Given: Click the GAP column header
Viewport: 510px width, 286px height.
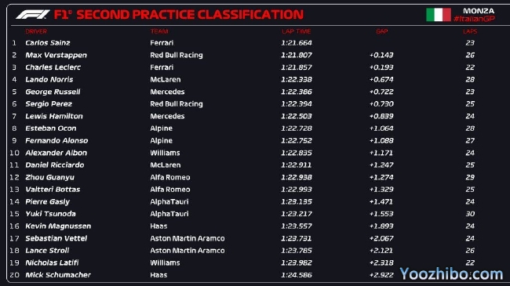Looking at the screenshot, I should pyautogui.click(x=382, y=31).
